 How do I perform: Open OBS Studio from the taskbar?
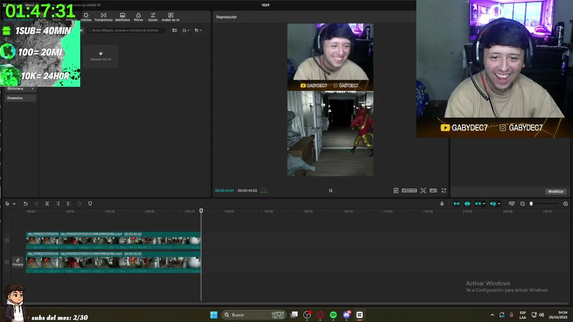pyautogui.click(x=307, y=315)
